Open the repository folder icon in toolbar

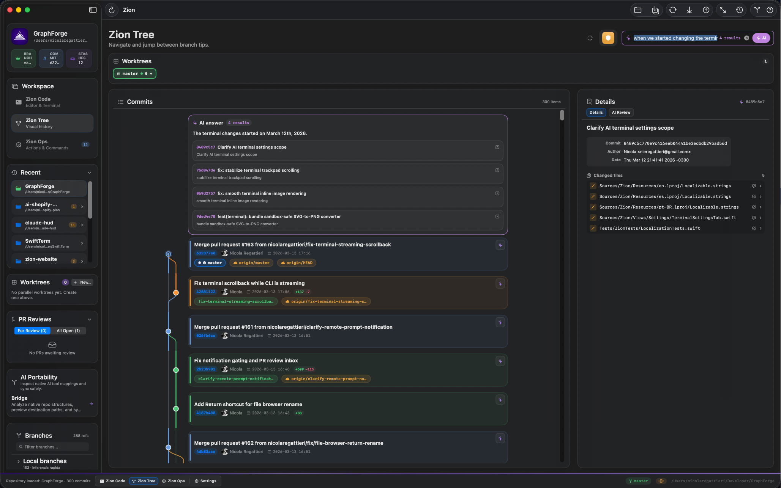(638, 10)
